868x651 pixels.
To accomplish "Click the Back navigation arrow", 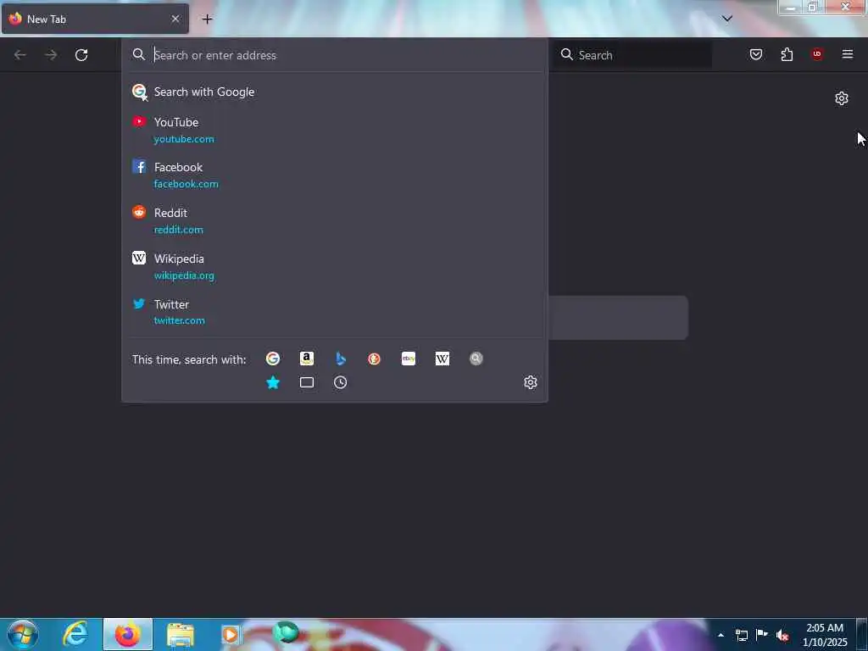I will point(20,55).
